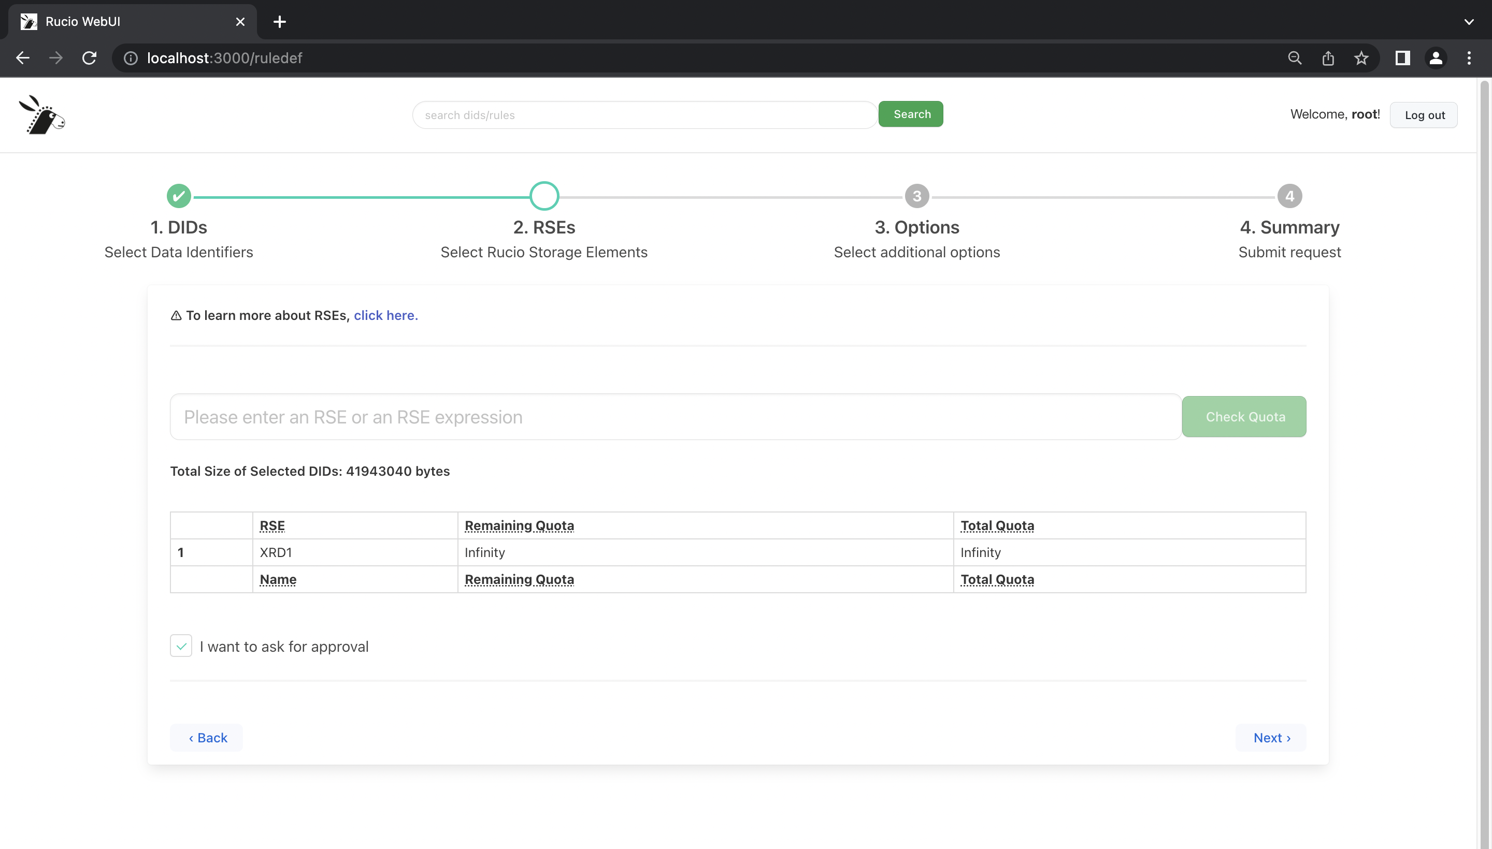Bookmark this page with star icon
Image resolution: width=1492 pixels, height=849 pixels.
[1361, 58]
